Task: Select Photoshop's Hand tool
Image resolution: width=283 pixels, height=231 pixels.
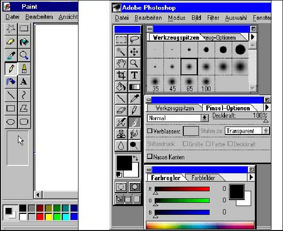Action: pyautogui.click(x=121, y=64)
